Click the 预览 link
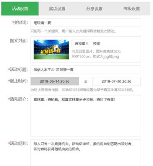The height and width of the screenshot is (166, 153). pos(97,44)
